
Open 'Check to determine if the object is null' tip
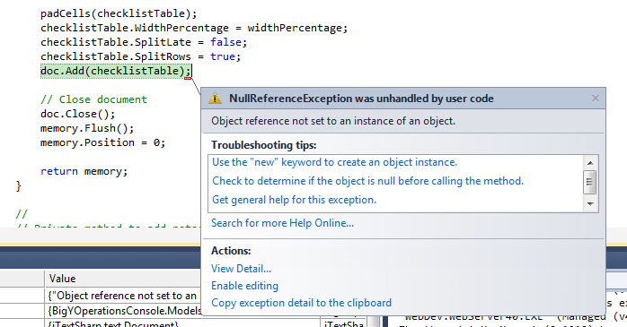click(x=367, y=181)
